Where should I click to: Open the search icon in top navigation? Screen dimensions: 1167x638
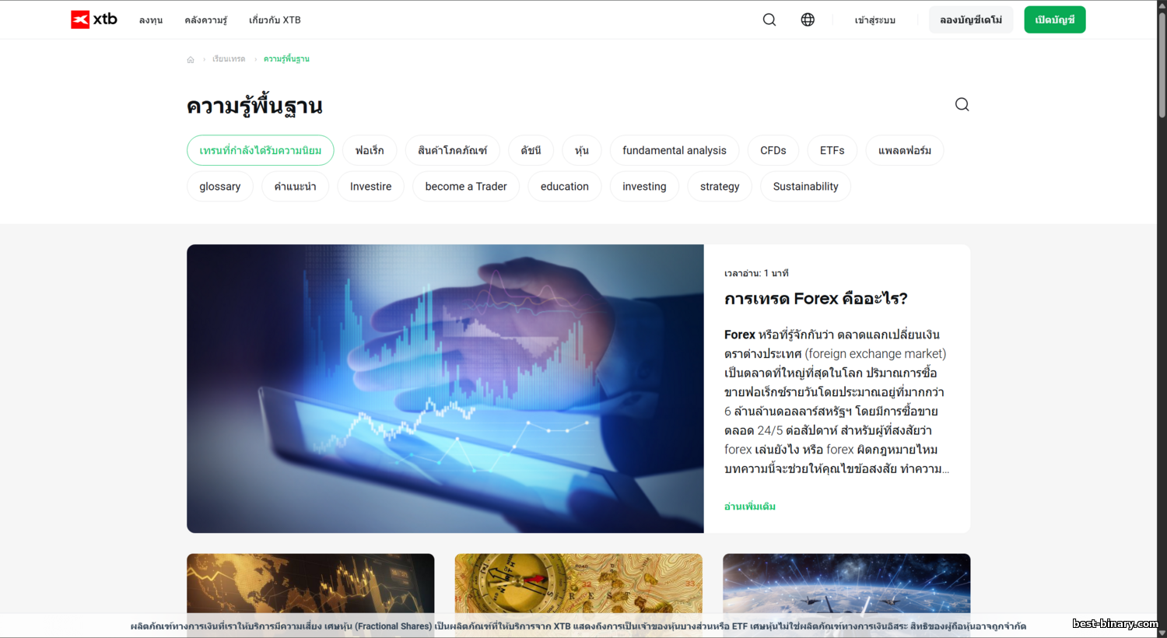click(x=769, y=19)
